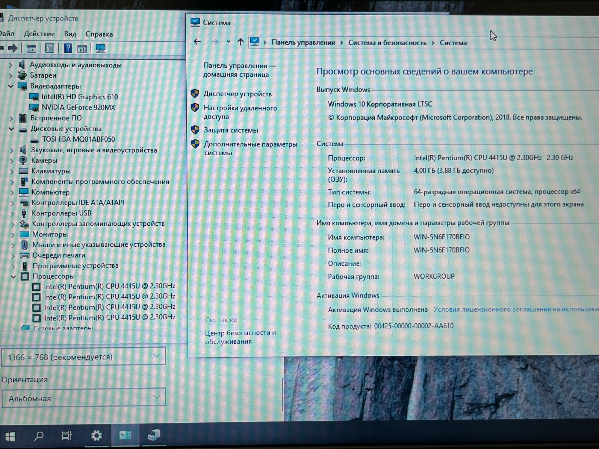Click the Контроллеры USB plug icon
The width and height of the screenshot is (599, 449).
pyautogui.click(x=24, y=213)
